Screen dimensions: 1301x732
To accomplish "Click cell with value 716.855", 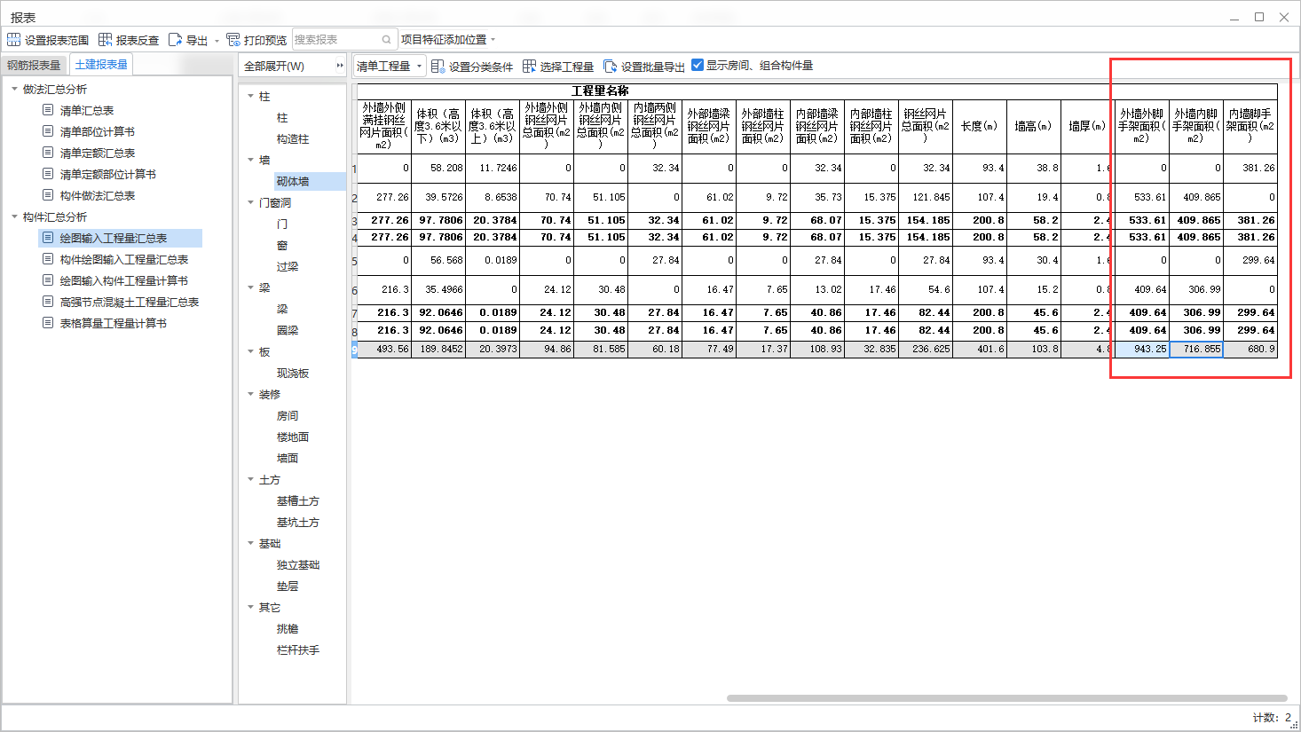I will click(x=1195, y=350).
